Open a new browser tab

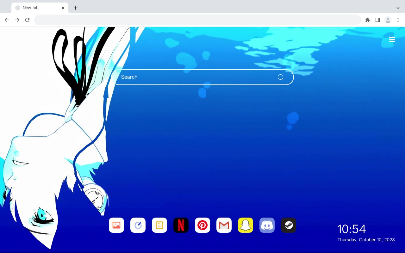tap(75, 8)
